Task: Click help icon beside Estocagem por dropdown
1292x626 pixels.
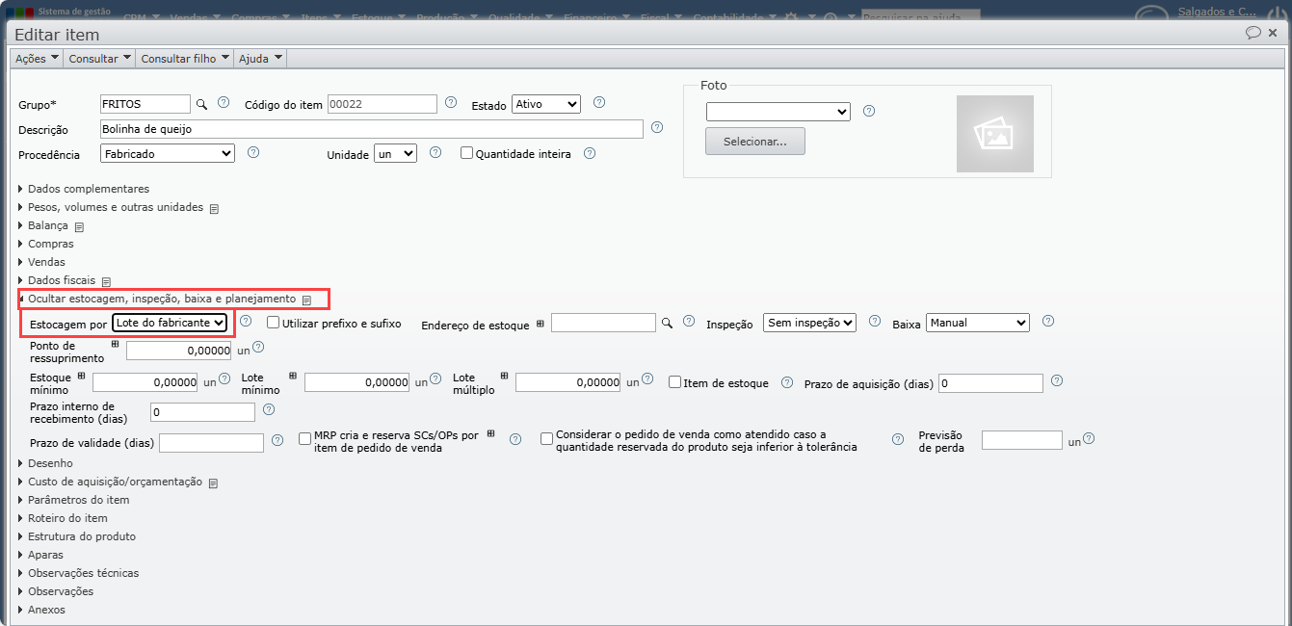Action: (x=246, y=322)
